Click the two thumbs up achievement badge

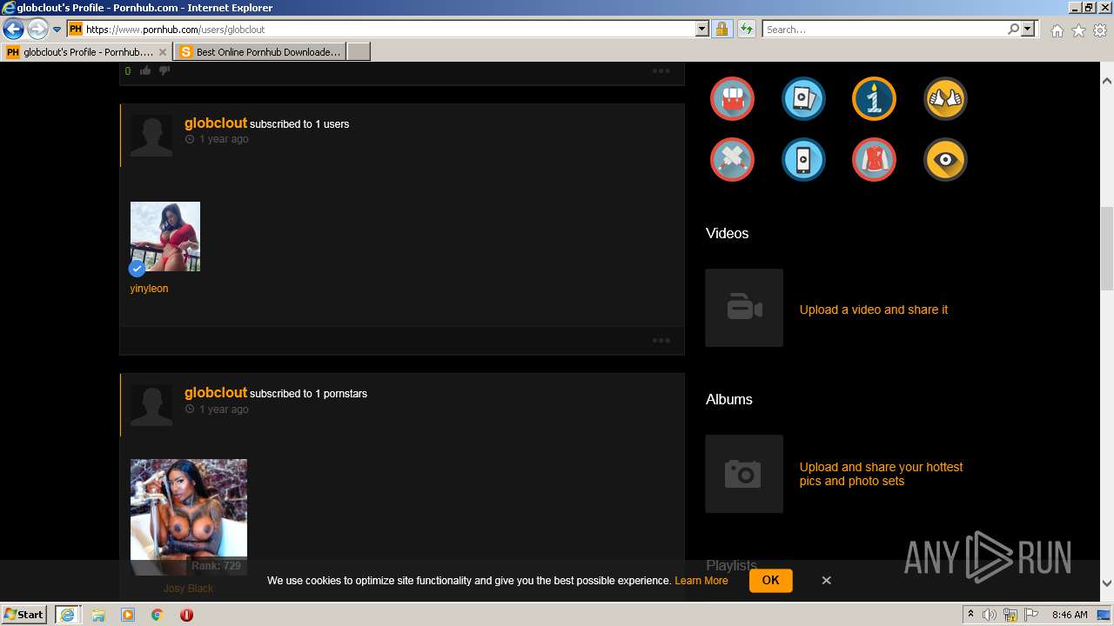945,98
